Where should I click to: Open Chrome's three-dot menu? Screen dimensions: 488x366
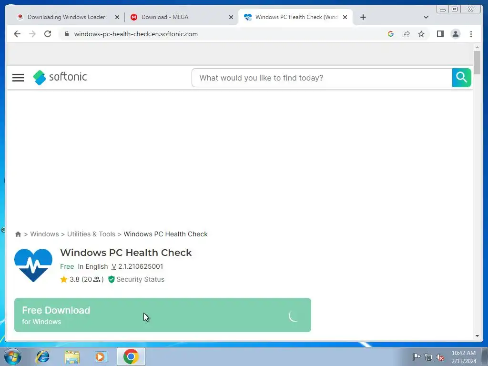click(x=471, y=34)
